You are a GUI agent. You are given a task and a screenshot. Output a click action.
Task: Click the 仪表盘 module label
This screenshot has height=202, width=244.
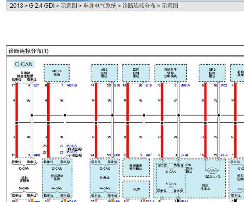[104, 177]
